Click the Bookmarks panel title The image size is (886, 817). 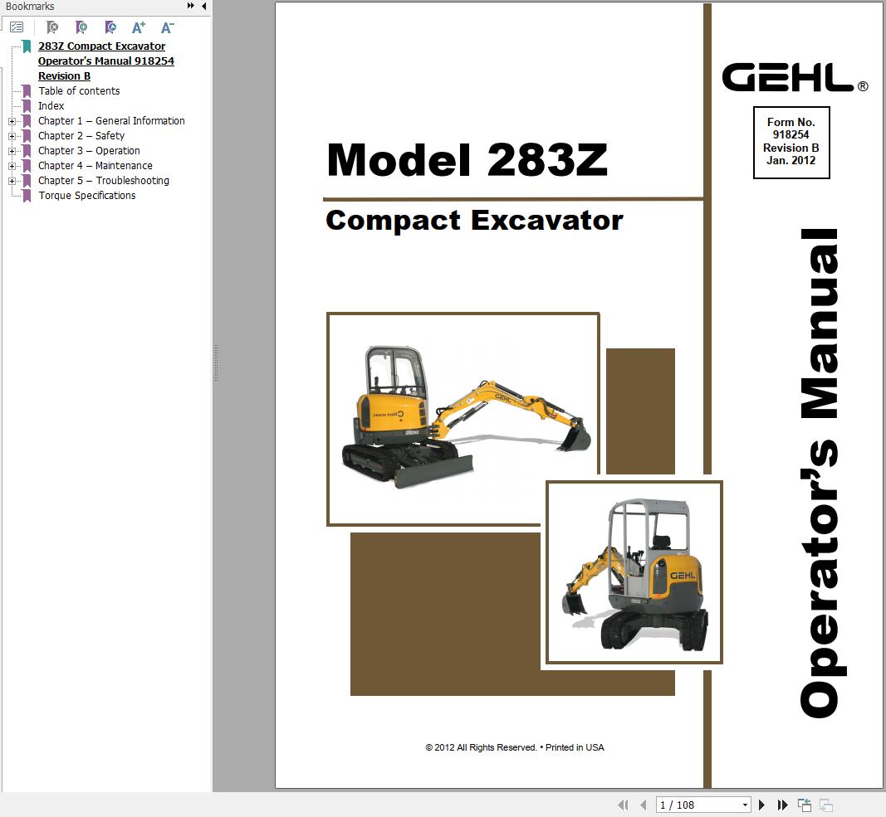pyautogui.click(x=30, y=6)
